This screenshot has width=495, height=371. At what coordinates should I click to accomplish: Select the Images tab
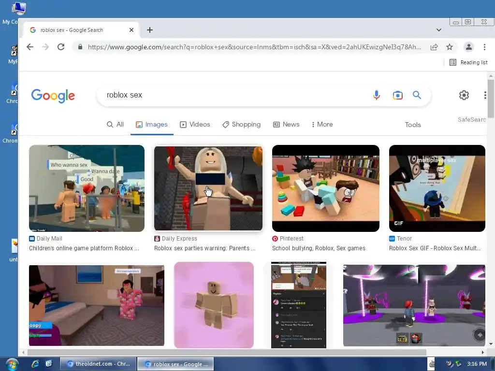pos(151,124)
